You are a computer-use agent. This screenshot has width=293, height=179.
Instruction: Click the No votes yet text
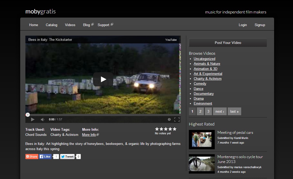(x=163, y=133)
